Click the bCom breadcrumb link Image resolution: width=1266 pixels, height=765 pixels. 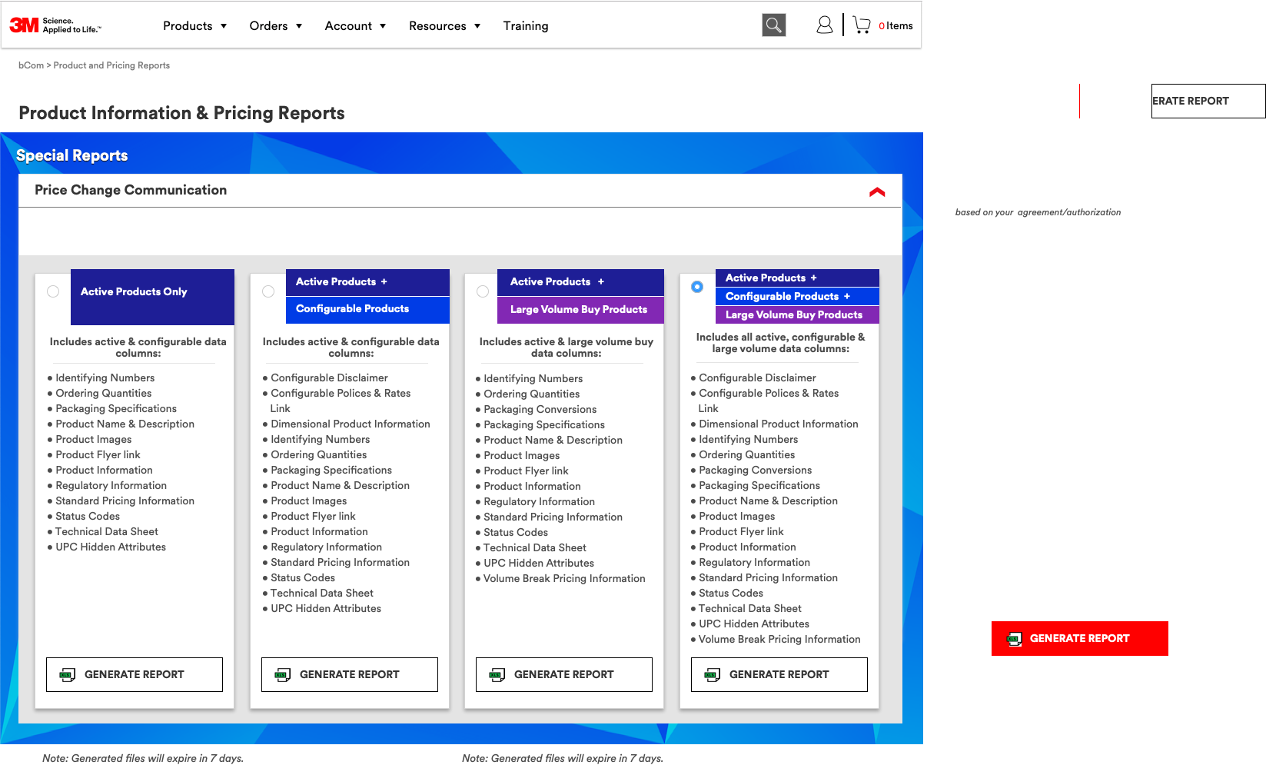[31, 65]
